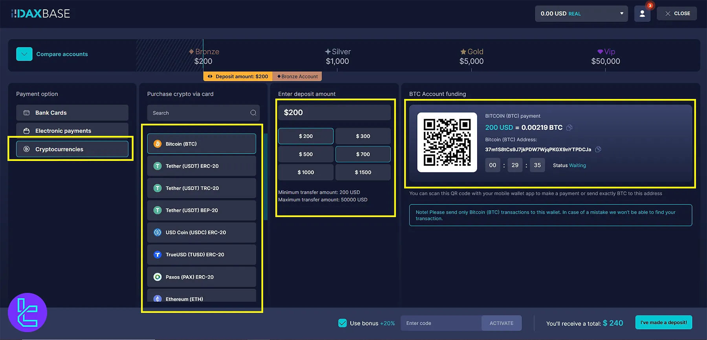Click the Vip $50,000 tier marker
The width and height of the screenshot is (707, 340).
click(606, 56)
